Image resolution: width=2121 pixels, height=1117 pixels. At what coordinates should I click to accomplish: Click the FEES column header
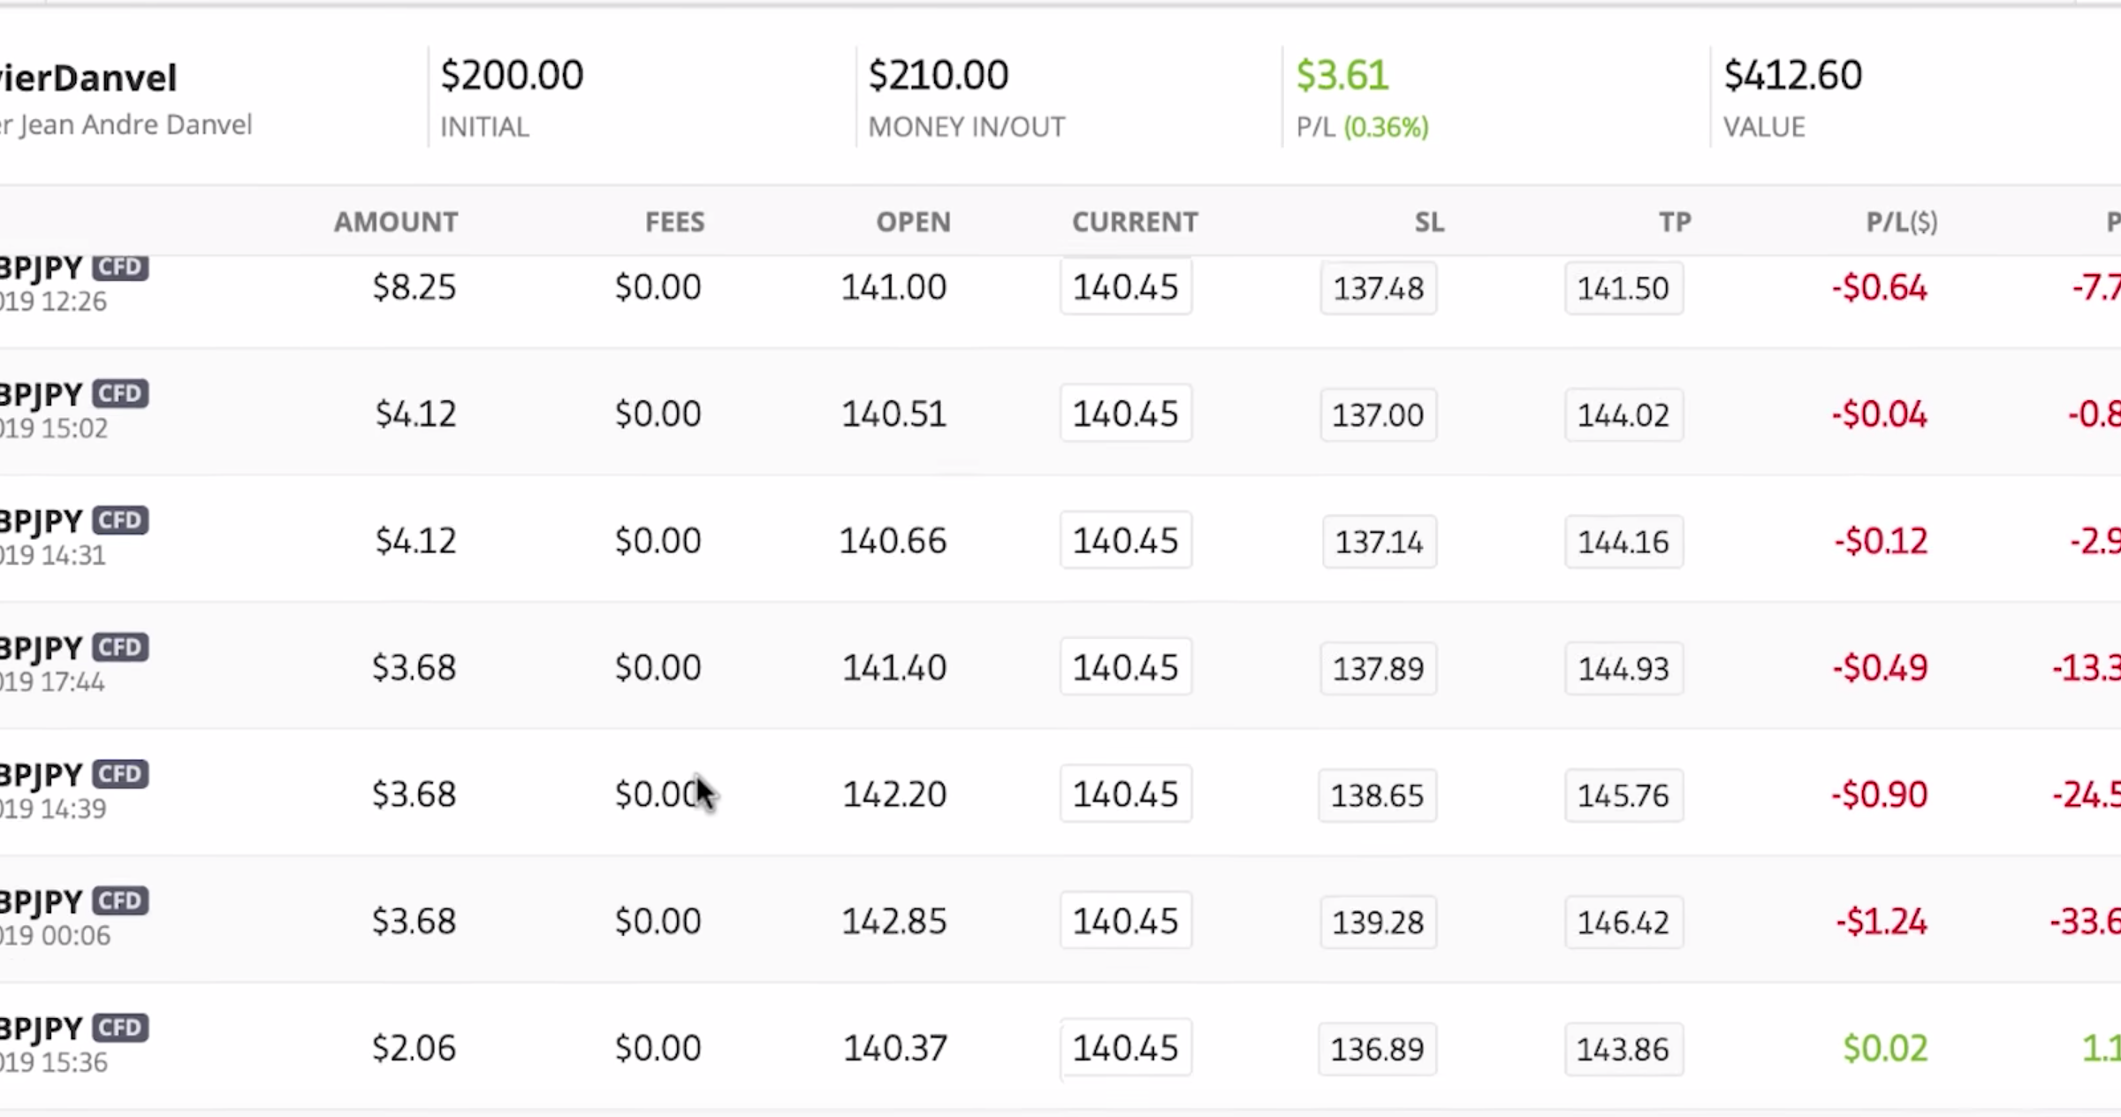[674, 222]
